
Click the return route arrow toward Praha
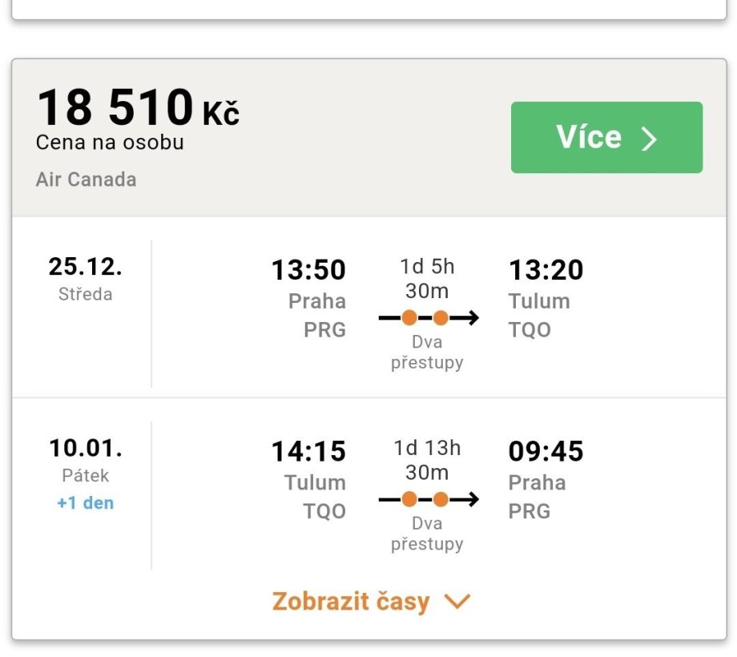click(x=467, y=500)
